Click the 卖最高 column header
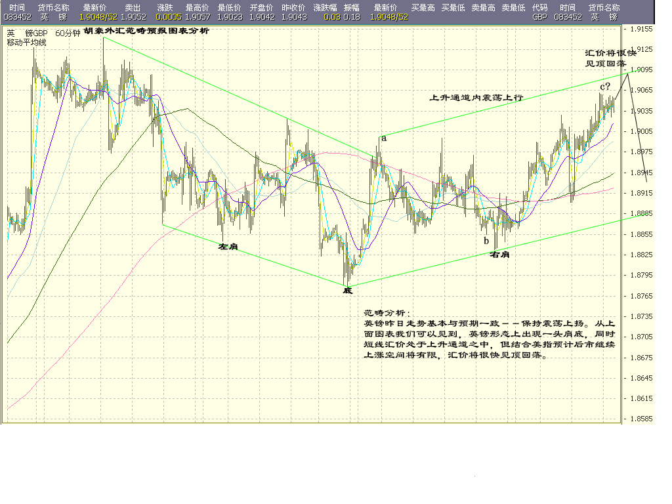This screenshot has width=672, height=504. (484, 8)
